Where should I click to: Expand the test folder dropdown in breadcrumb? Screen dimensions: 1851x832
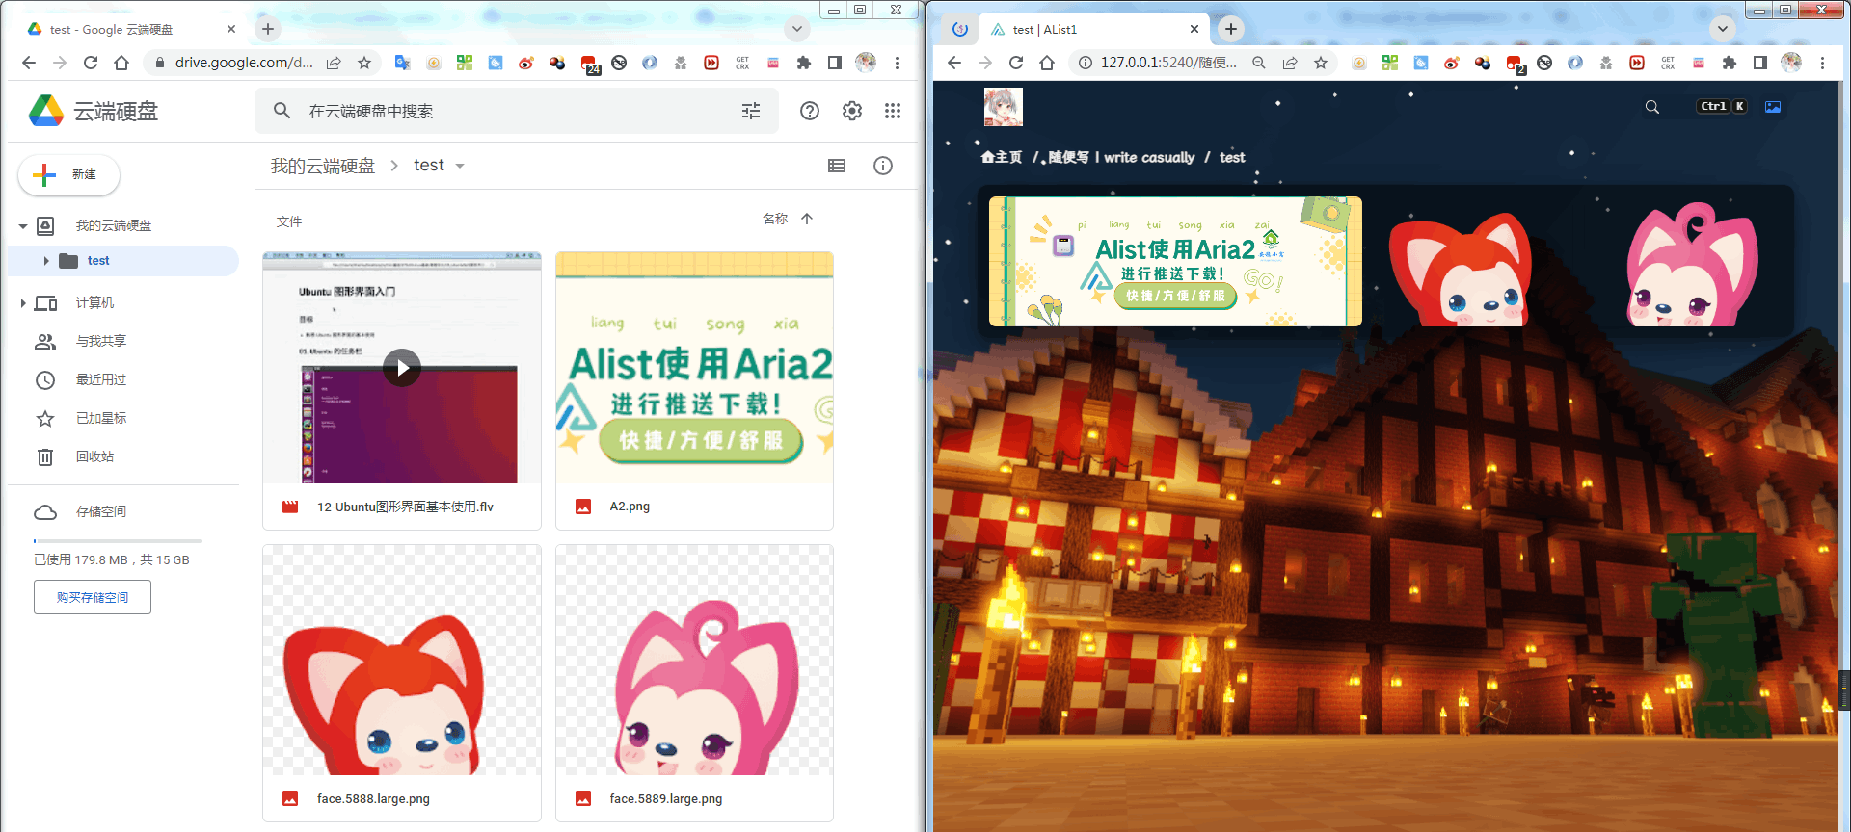point(460,166)
